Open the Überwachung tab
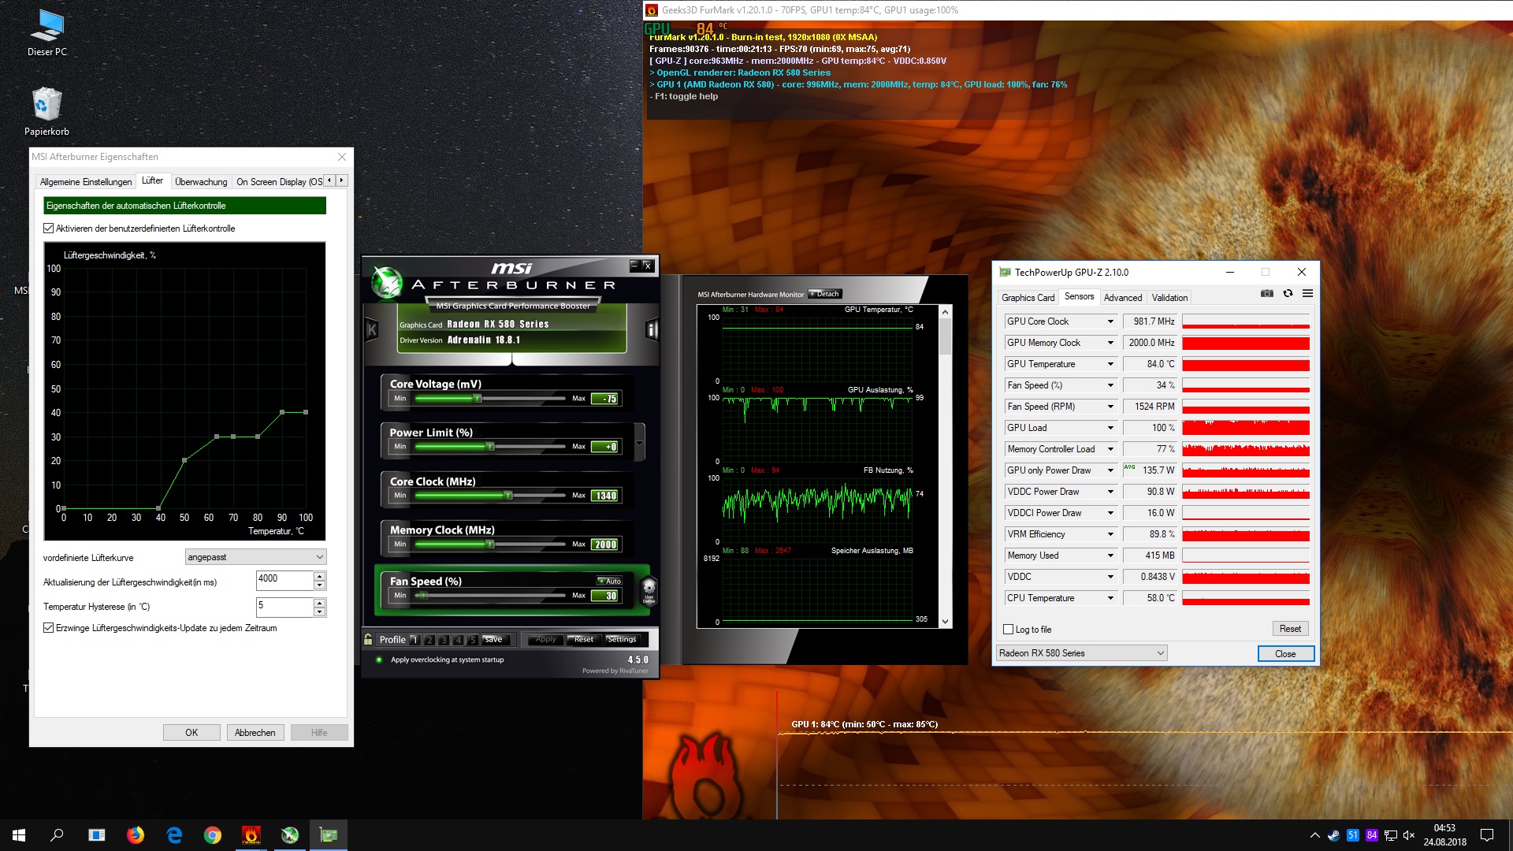This screenshot has width=1513, height=851. tap(201, 182)
